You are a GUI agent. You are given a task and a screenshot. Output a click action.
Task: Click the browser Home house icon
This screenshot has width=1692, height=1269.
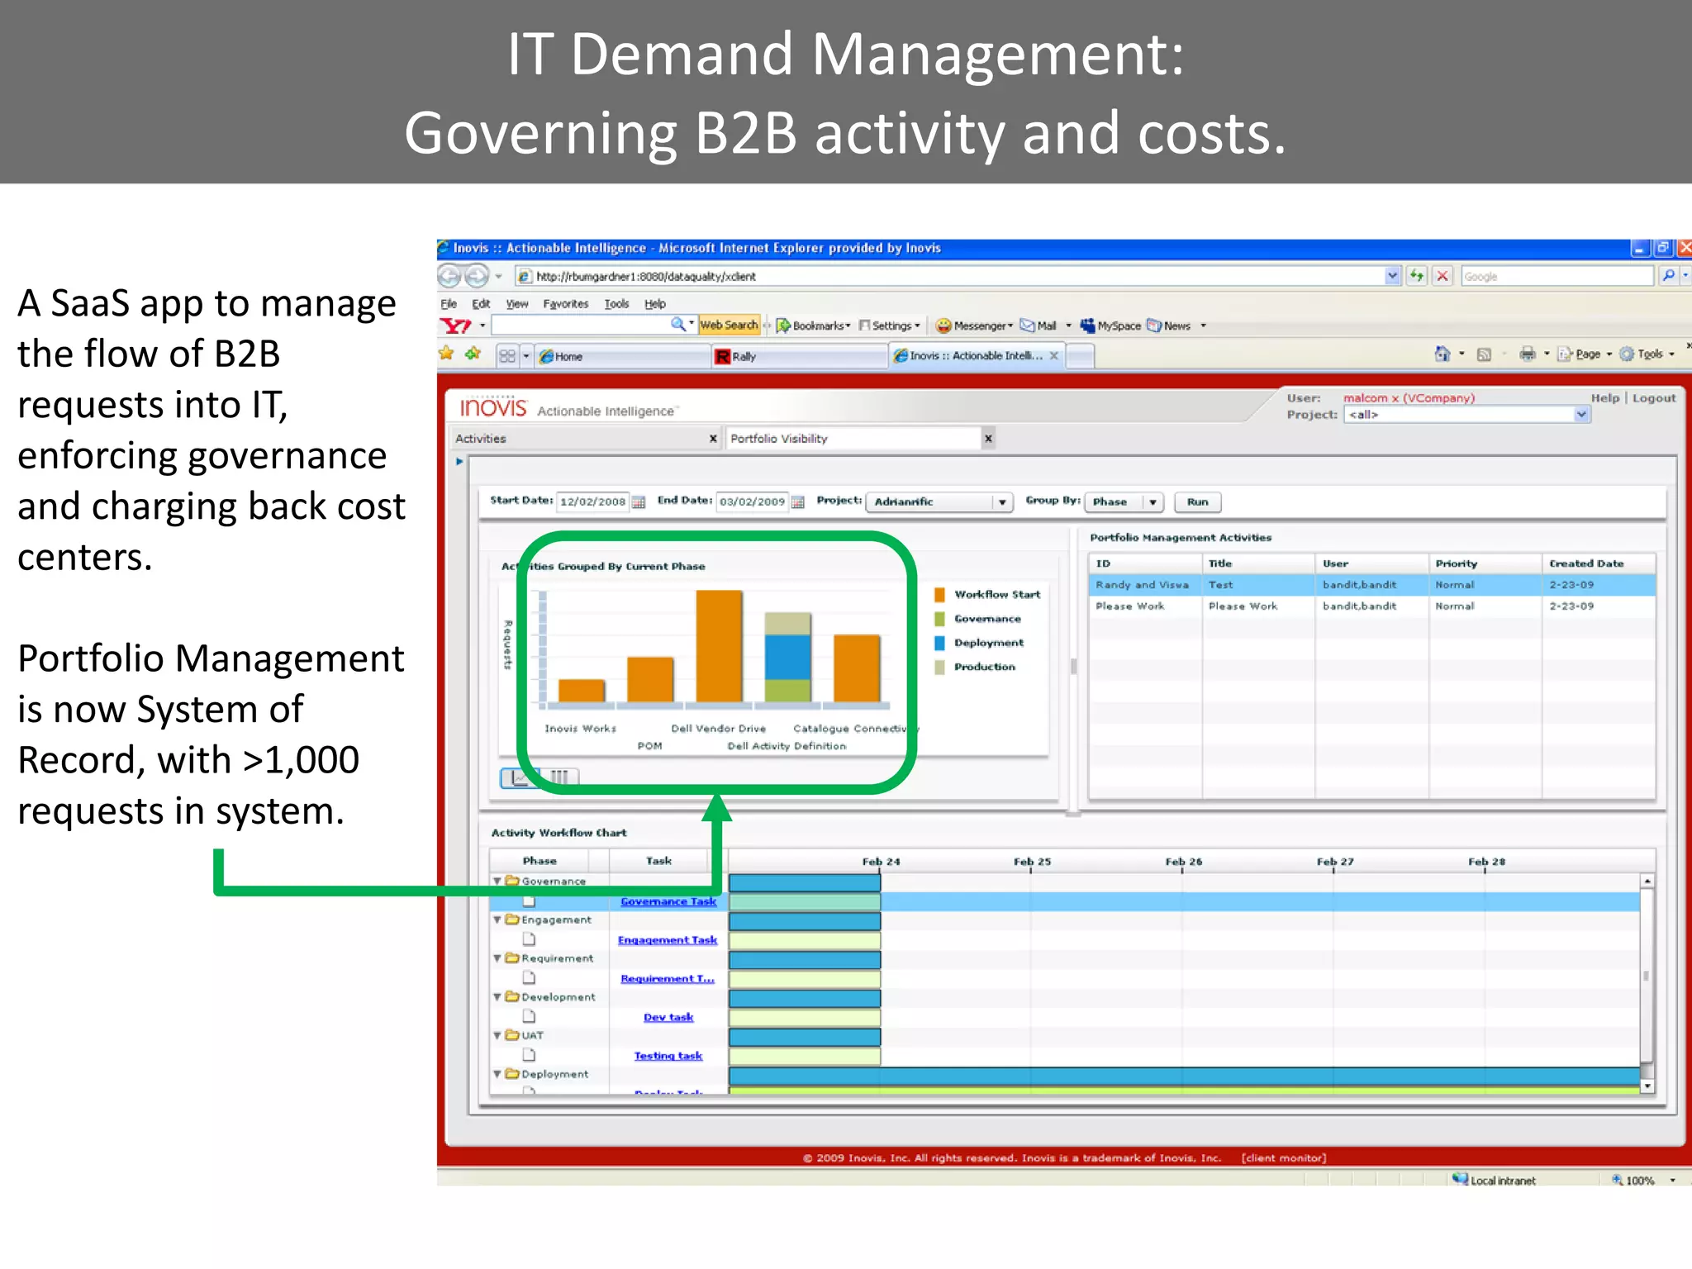(1442, 354)
